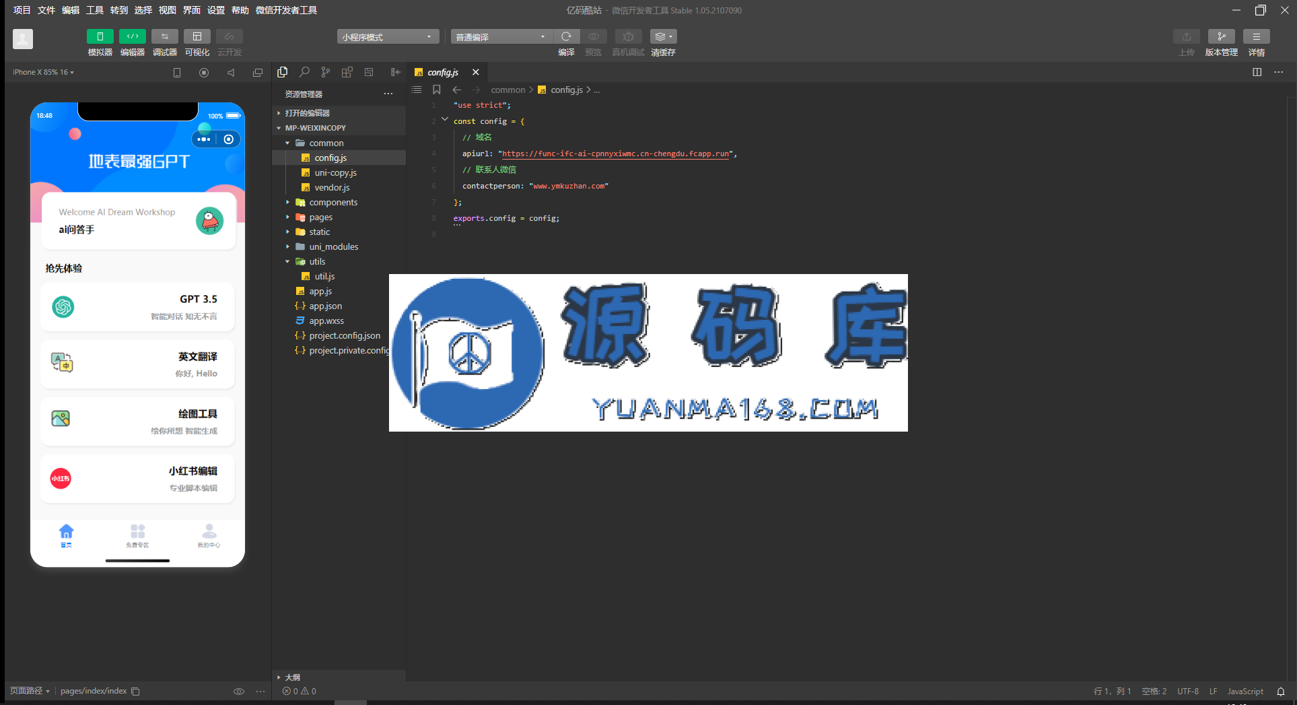Collapse the MP-WEIXINCOPY project root
Image resolution: width=1297 pixels, height=705 pixels.
click(x=339, y=128)
